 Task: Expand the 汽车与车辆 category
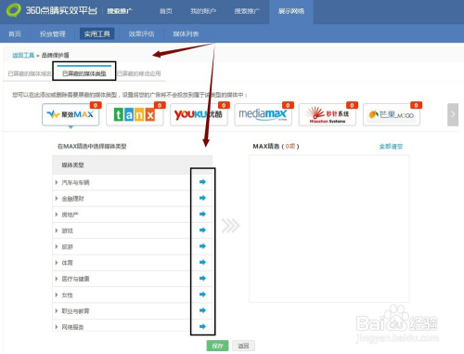point(57,182)
